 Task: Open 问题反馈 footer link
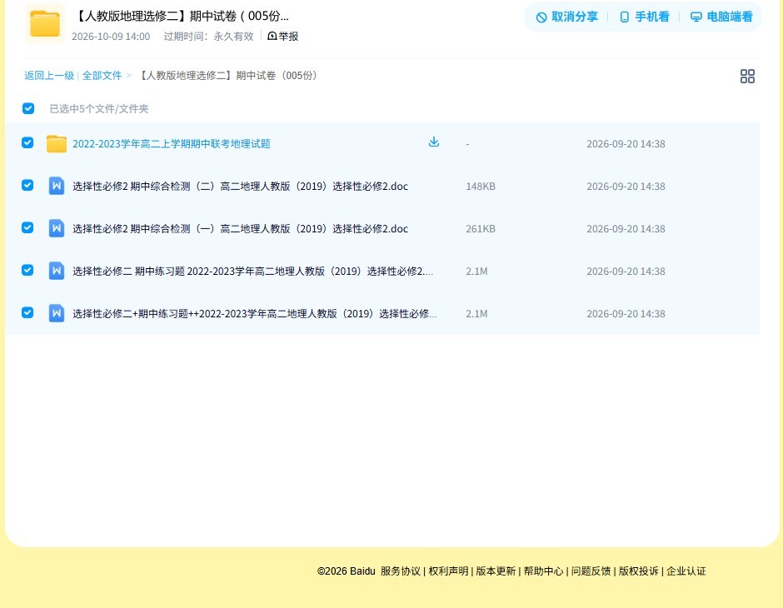pos(591,571)
